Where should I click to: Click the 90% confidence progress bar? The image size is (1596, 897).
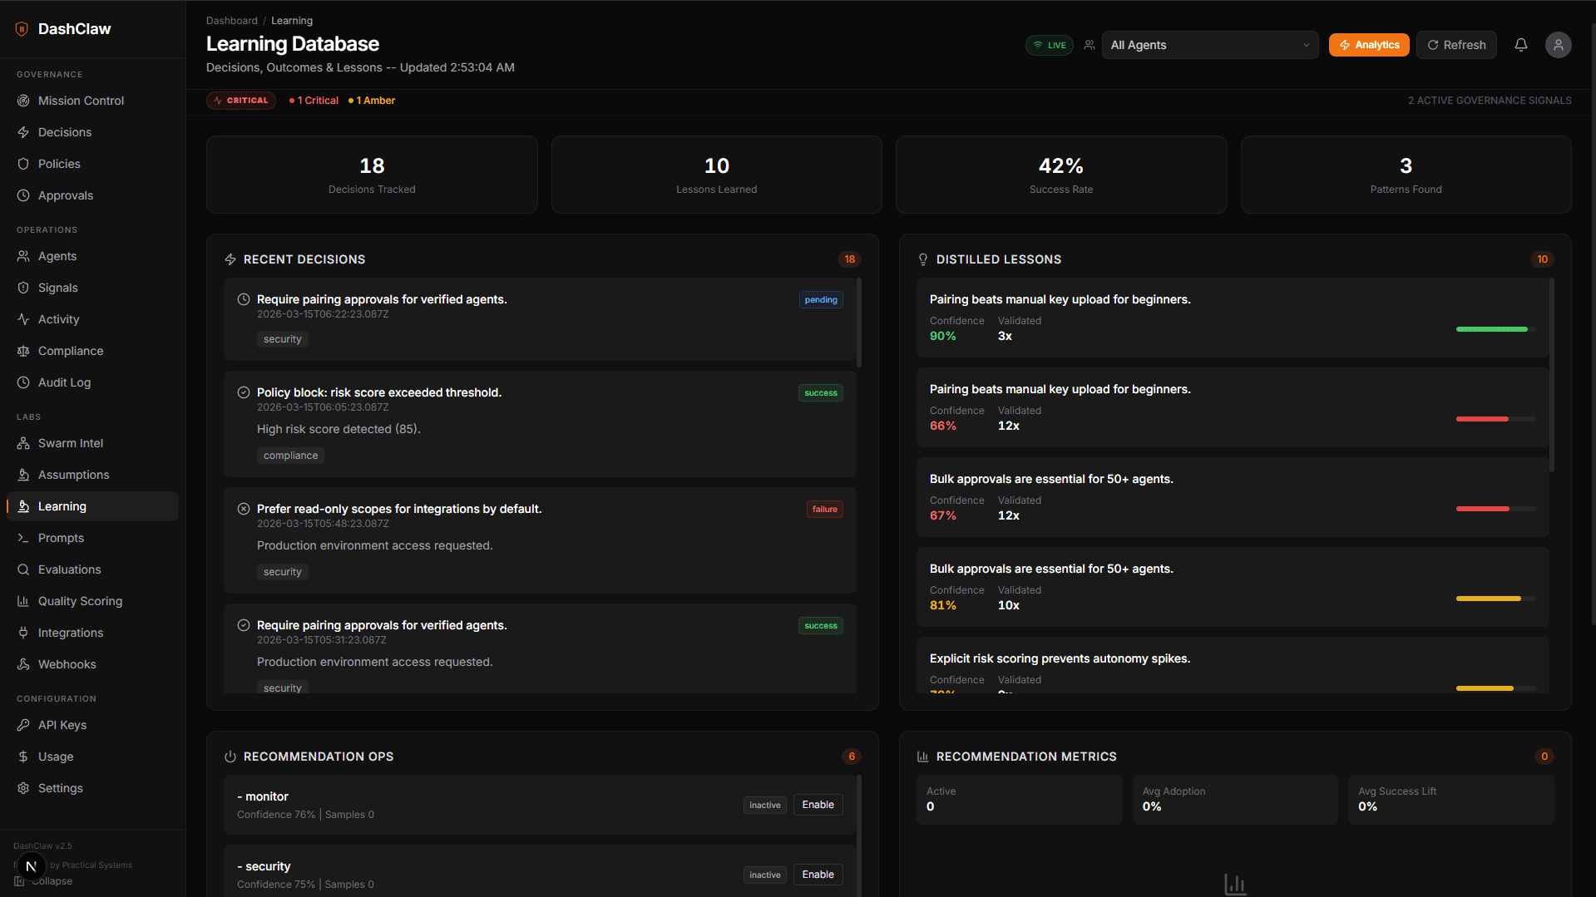(1491, 329)
